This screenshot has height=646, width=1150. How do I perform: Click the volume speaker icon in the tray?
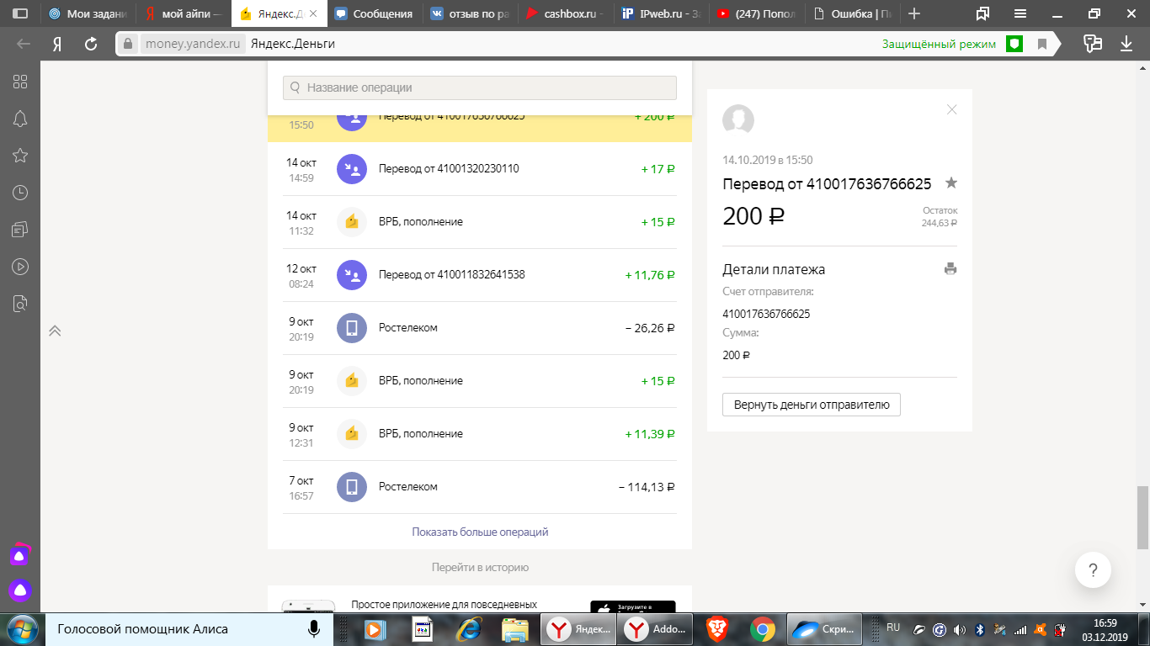[959, 629]
